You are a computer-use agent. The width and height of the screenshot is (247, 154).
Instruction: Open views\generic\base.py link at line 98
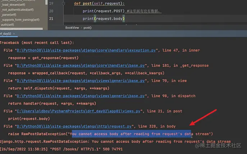(81, 96)
